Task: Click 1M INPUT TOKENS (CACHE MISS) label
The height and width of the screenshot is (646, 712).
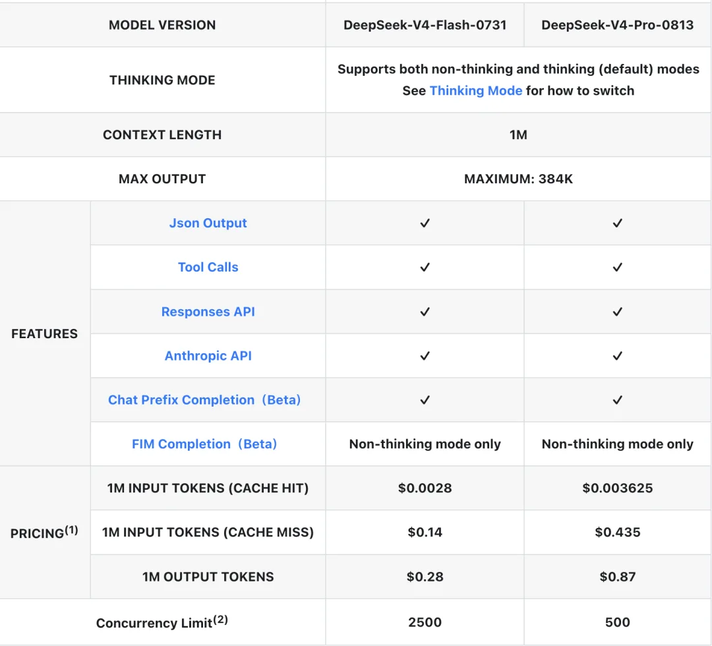Action: pyautogui.click(x=208, y=532)
